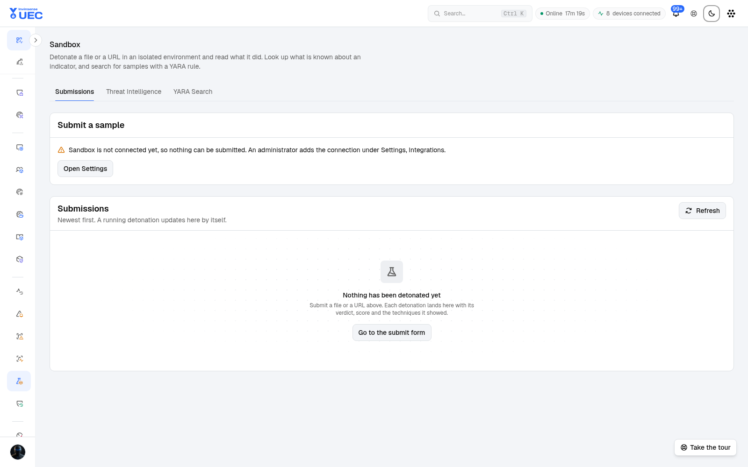Open the dashboard icon at top of sidebar

pyautogui.click(x=19, y=40)
